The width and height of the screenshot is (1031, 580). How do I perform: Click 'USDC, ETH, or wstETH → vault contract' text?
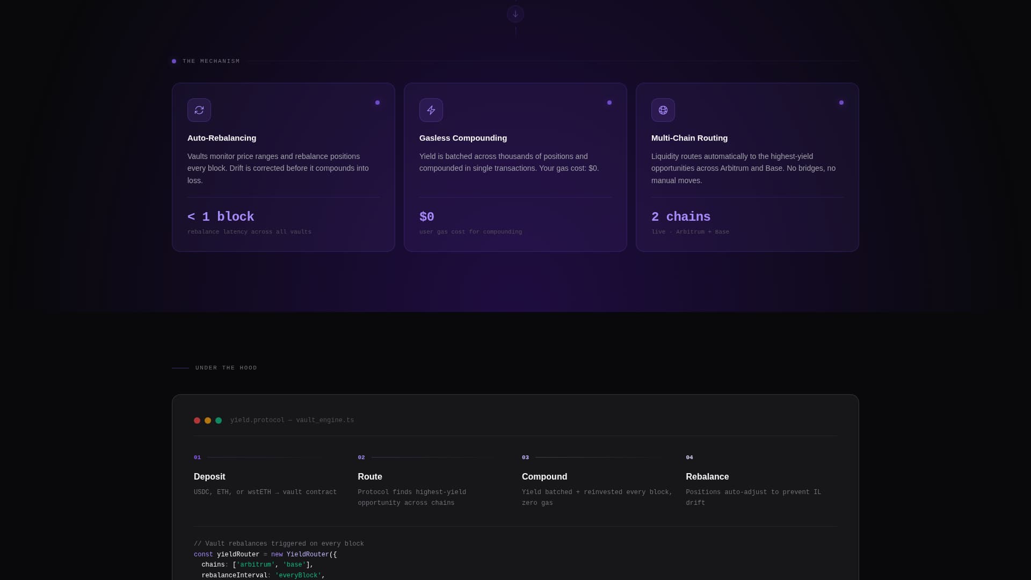tap(265, 492)
